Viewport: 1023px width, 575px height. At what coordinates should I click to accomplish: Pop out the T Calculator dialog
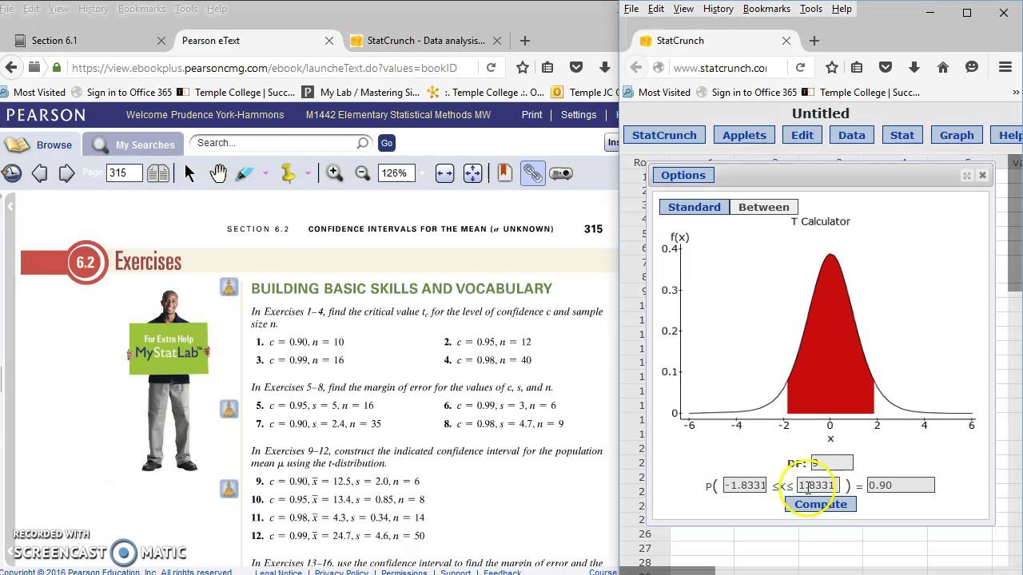967,176
